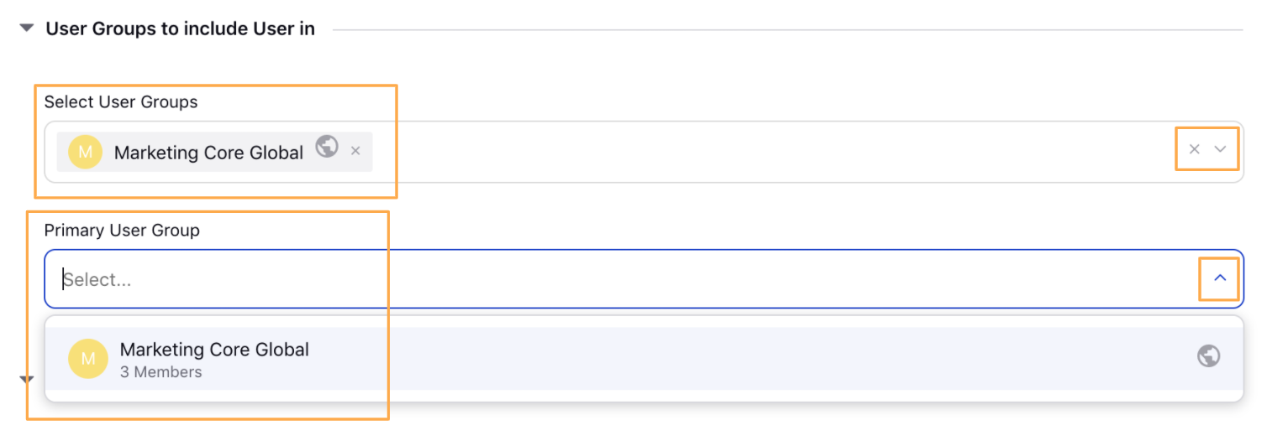This screenshot has width=1267, height=441.
Task: Collapse the User Groups to include User section
Action: (27, 29)
